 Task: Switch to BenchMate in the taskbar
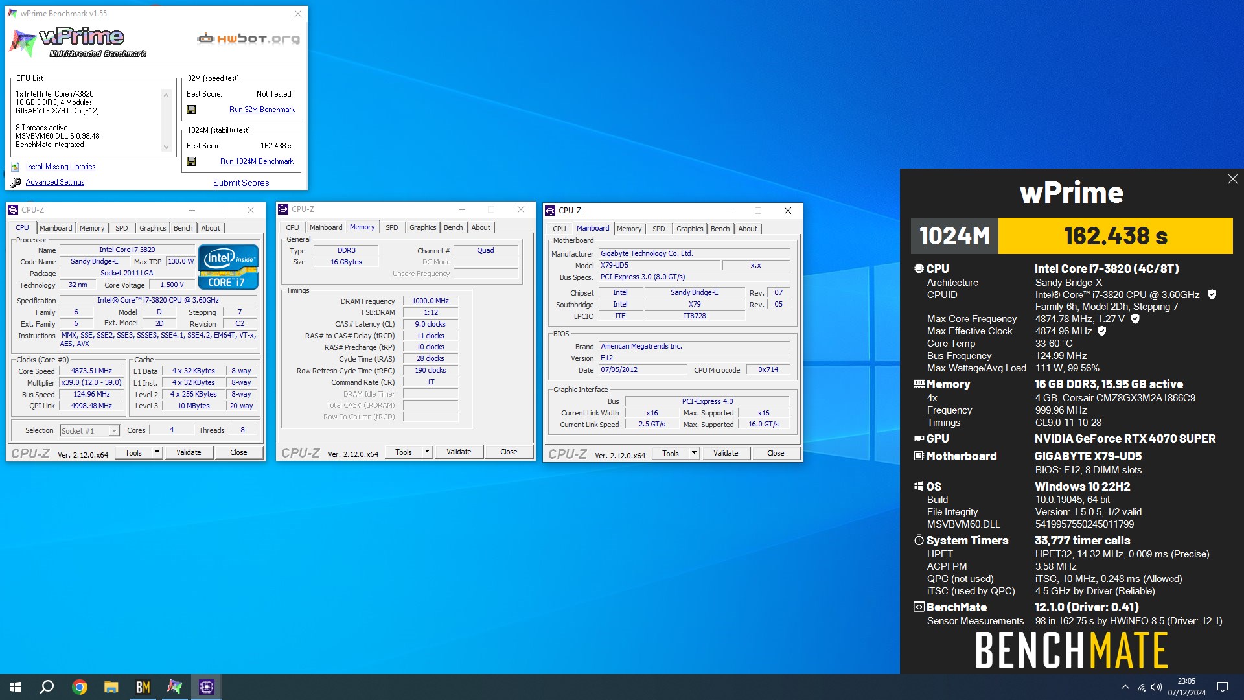(x=143, y=687)
